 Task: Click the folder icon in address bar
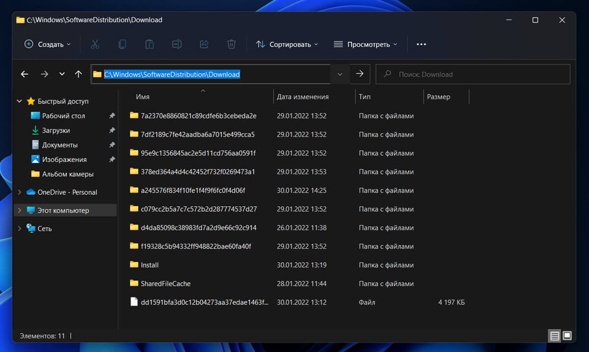tap(97, 74)
